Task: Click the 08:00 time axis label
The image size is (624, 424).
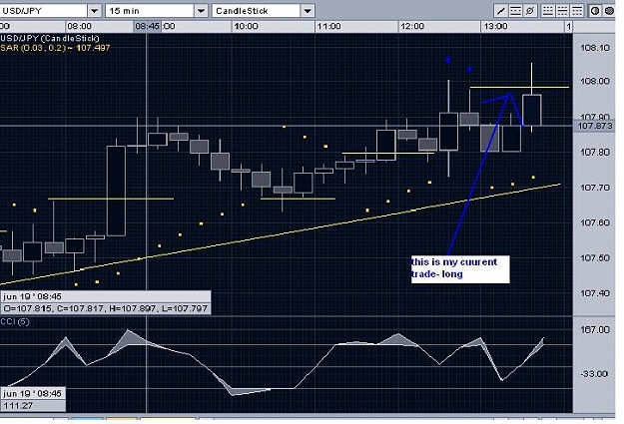Action: pyautogui.click(x=79, y=26)
